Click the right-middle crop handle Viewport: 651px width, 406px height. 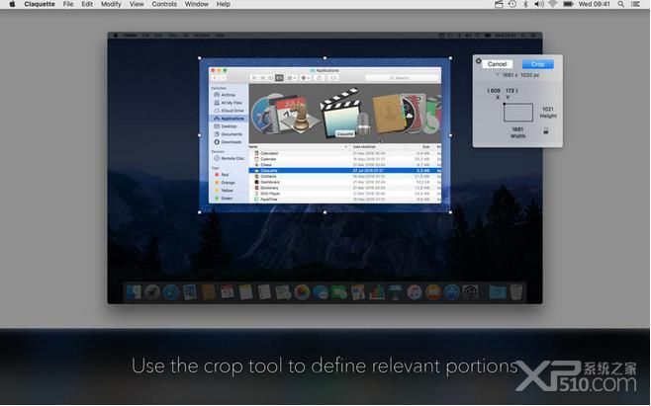450,135
